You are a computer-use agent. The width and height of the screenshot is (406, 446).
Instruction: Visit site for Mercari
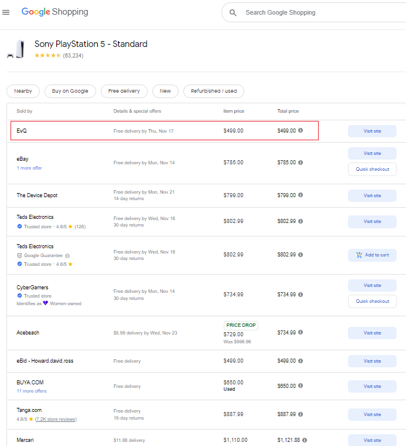[372, 440]
